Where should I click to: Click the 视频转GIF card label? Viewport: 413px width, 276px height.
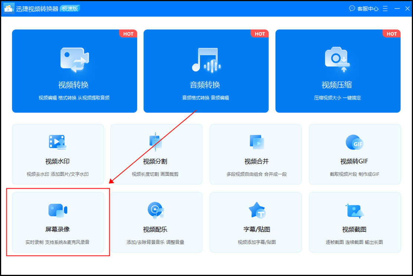coord(354,161)
